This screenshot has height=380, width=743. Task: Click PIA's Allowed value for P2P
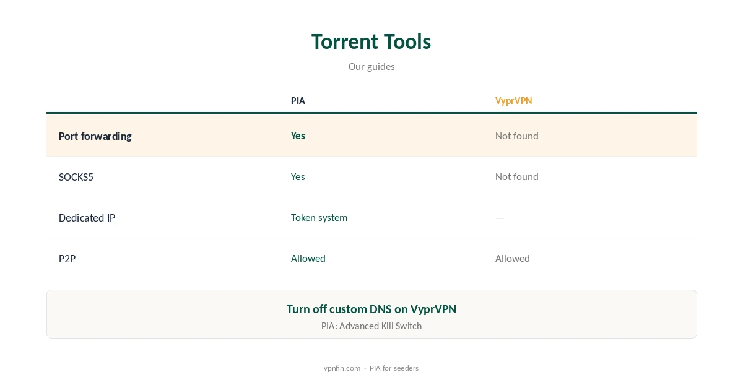click(308, 258)
